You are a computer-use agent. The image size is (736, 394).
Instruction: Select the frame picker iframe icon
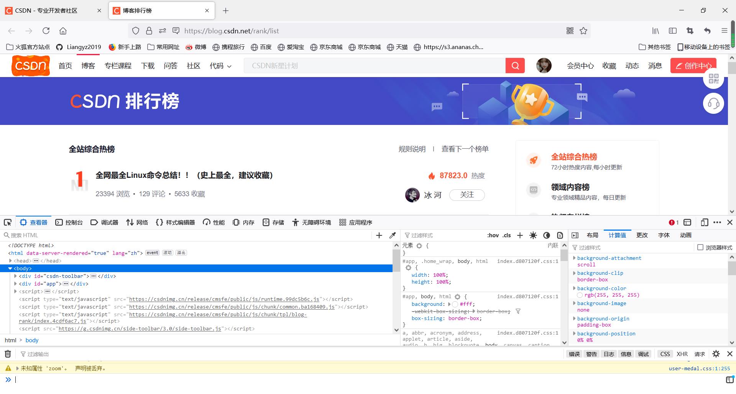[x=687, y=222]
